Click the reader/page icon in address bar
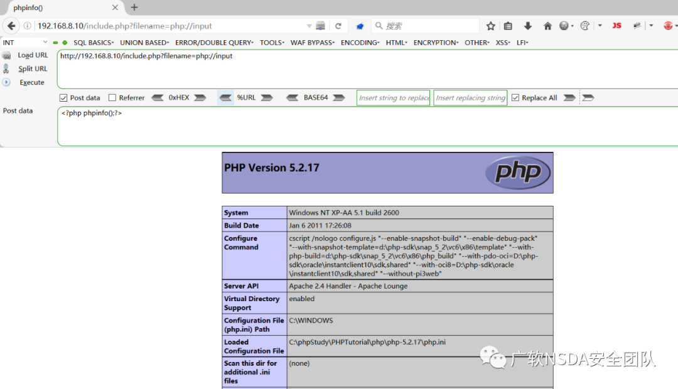 (x=320, y=26)
